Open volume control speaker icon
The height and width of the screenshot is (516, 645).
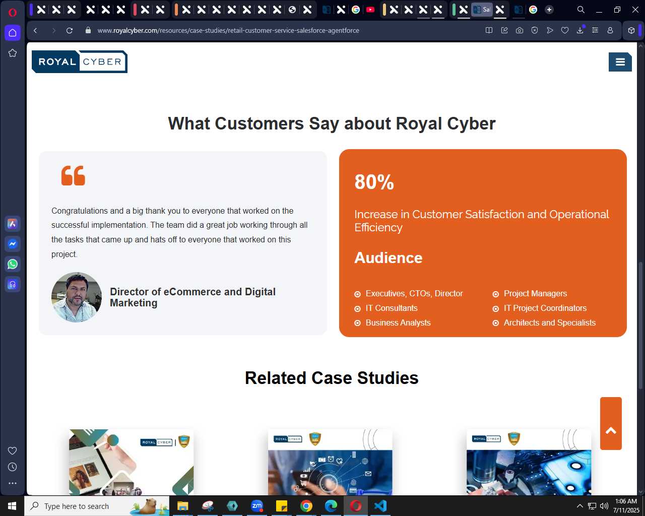coord(604,506)
